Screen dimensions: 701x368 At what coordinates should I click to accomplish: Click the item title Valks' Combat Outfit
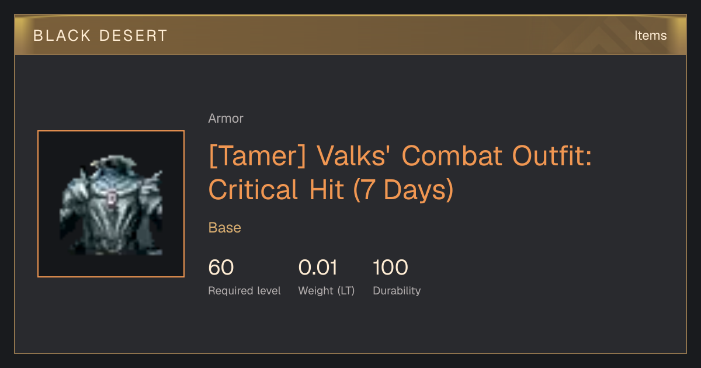(x=400, y=173)
